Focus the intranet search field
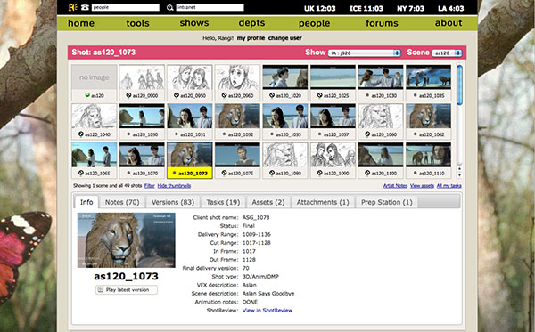Viewport: 535px width, 332px height. [210, 7]
